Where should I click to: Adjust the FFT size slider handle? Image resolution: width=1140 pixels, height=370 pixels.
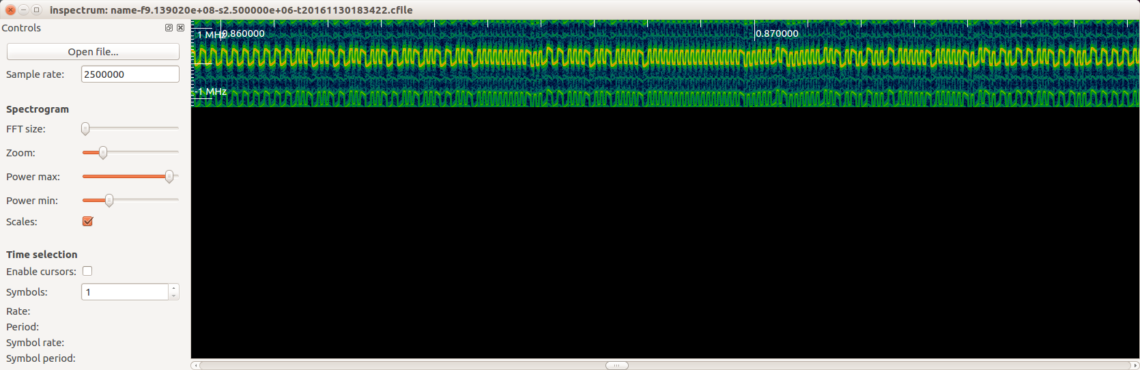tap(85, 128)
